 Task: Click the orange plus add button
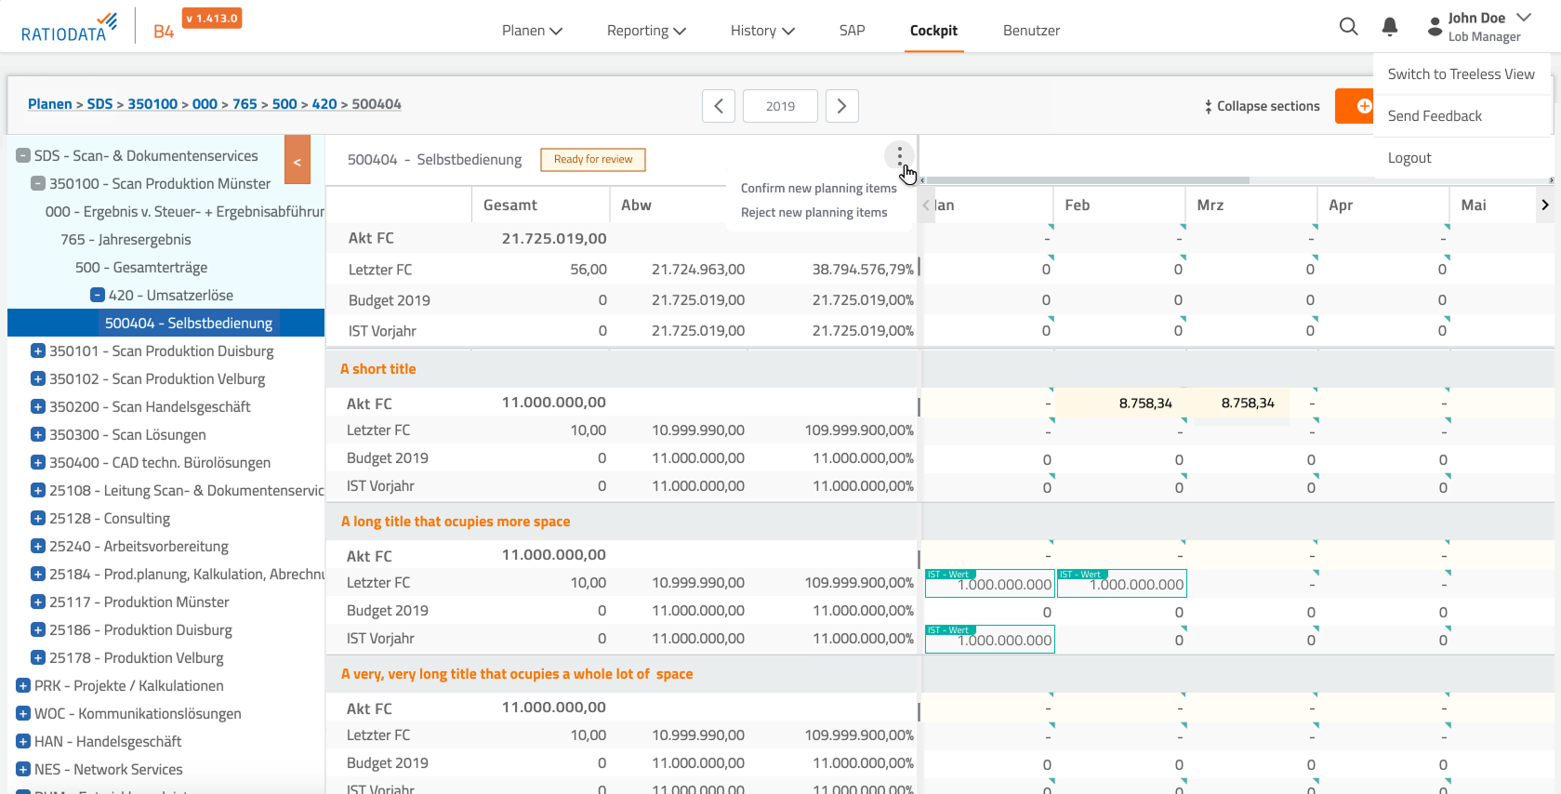(x=1357, y=106)
